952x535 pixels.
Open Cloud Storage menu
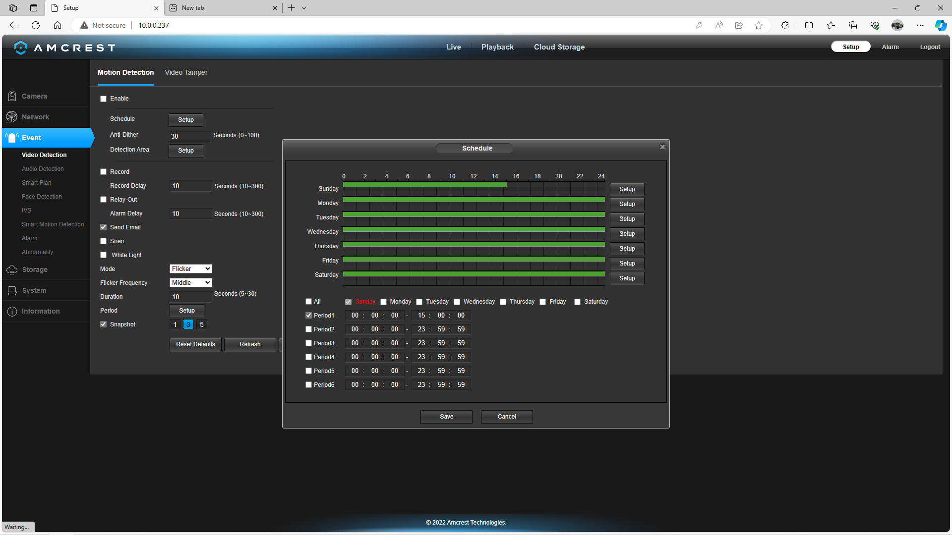559,47
